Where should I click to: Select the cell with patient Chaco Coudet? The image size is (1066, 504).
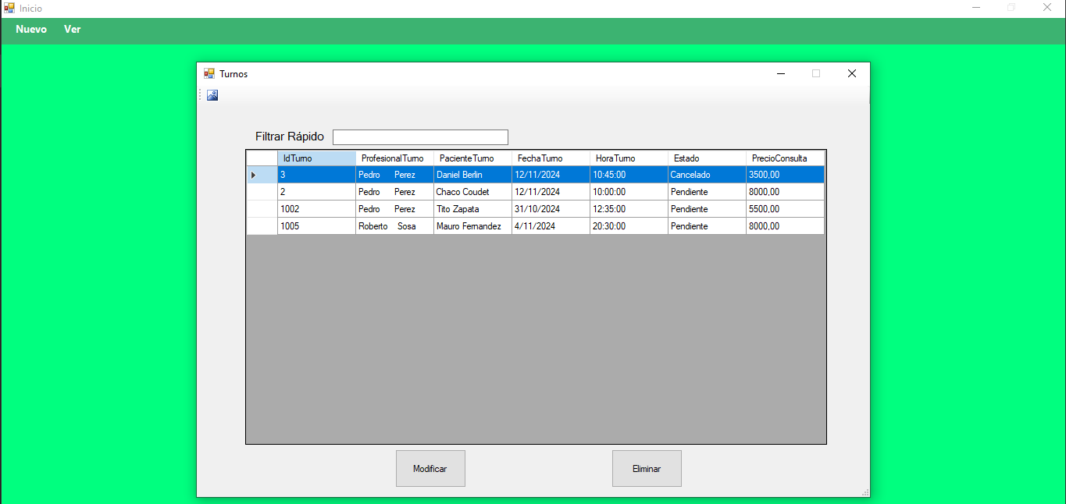[472, 192]
